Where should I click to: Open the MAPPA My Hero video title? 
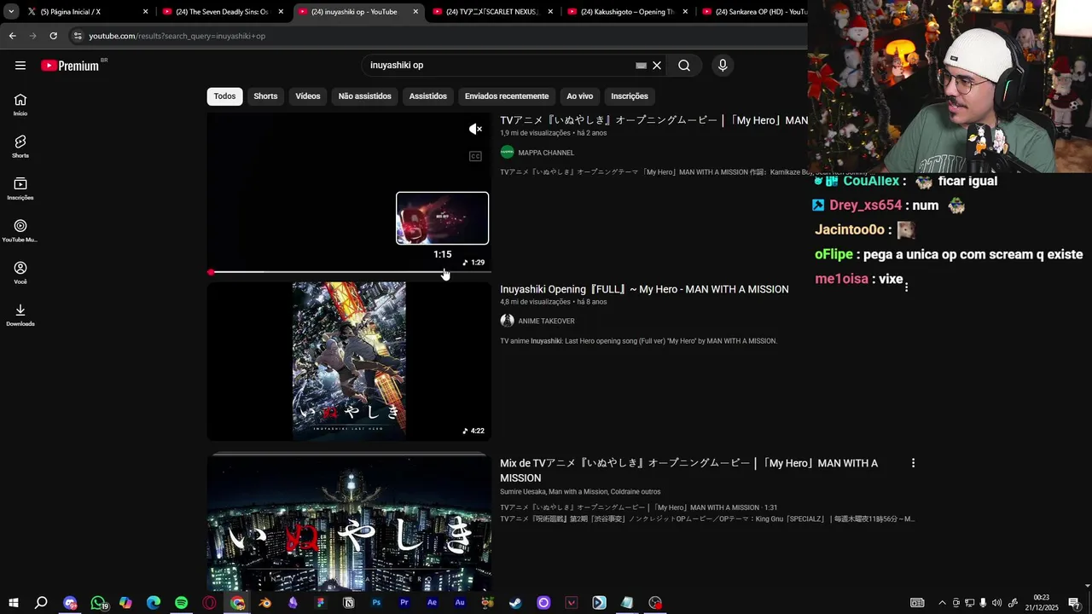(653, 120)
